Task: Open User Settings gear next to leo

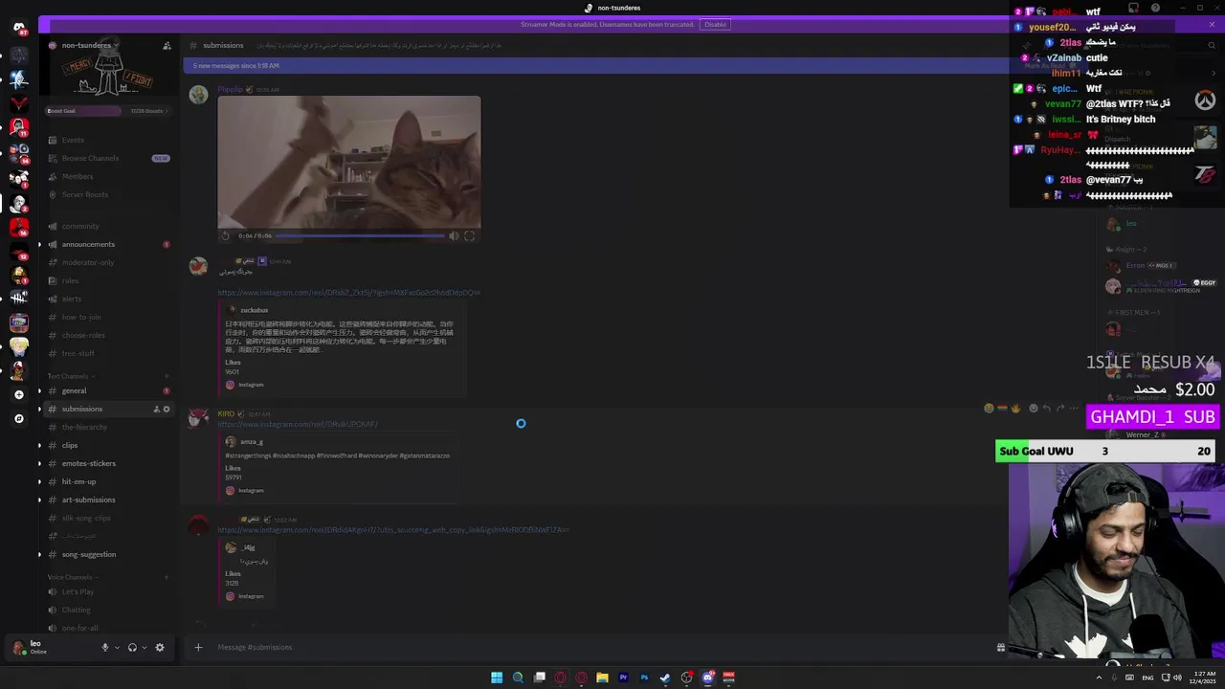Action: 160,647
